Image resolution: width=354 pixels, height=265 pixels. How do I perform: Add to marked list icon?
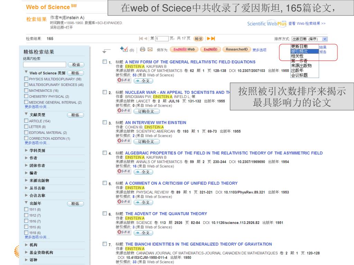click(124, 49)
